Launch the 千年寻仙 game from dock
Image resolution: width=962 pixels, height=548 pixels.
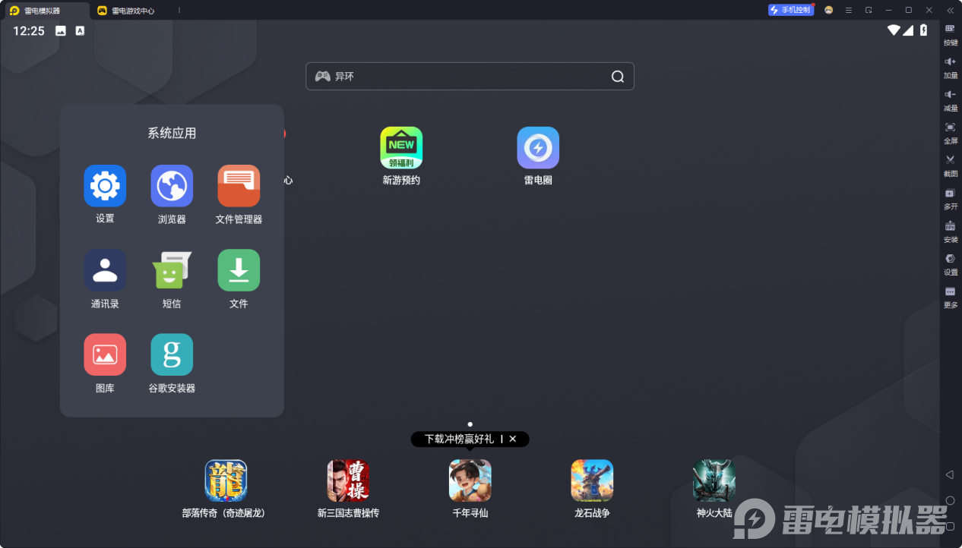[470, 480]
